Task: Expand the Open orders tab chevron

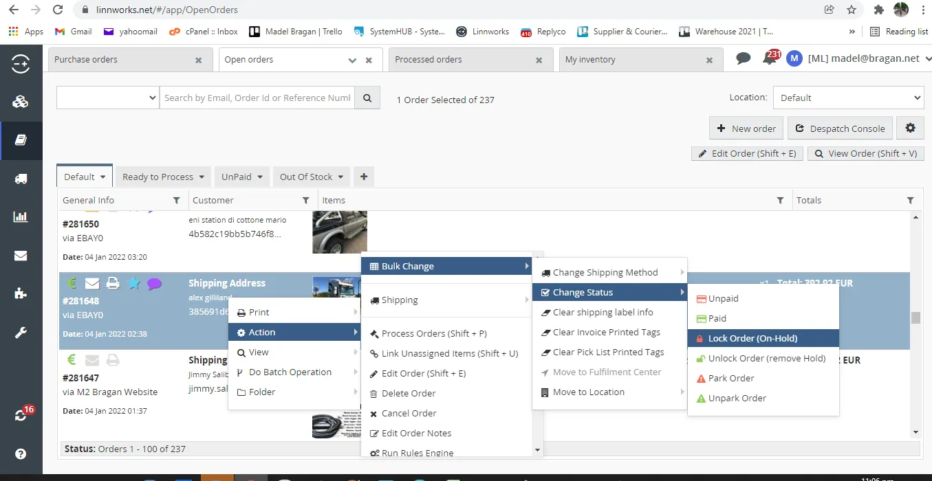Action: point(353,60)
